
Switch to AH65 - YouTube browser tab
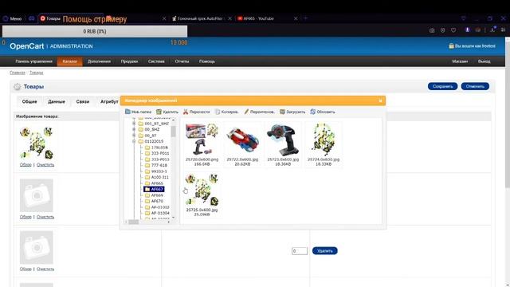tap(268, 18)
